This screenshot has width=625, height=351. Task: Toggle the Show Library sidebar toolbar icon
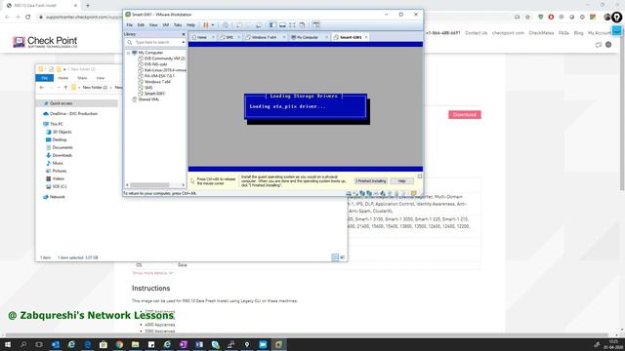pos(272,25)
